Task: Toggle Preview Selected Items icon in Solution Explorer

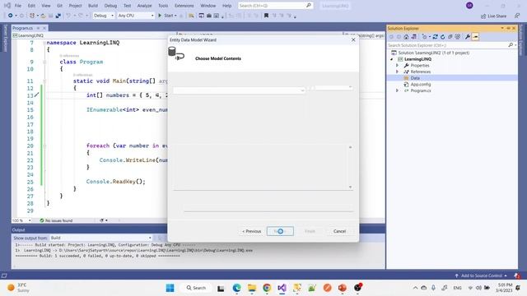Action: 475,37
